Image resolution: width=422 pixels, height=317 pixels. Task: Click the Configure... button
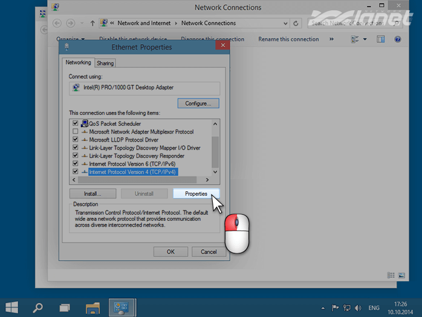pos(198,103)
